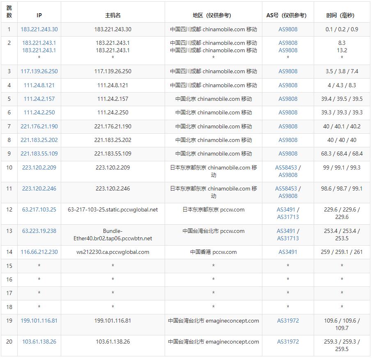Select time value 40 / 40 / 40
The height and width of the screenshot is (358, 372).
342,140
